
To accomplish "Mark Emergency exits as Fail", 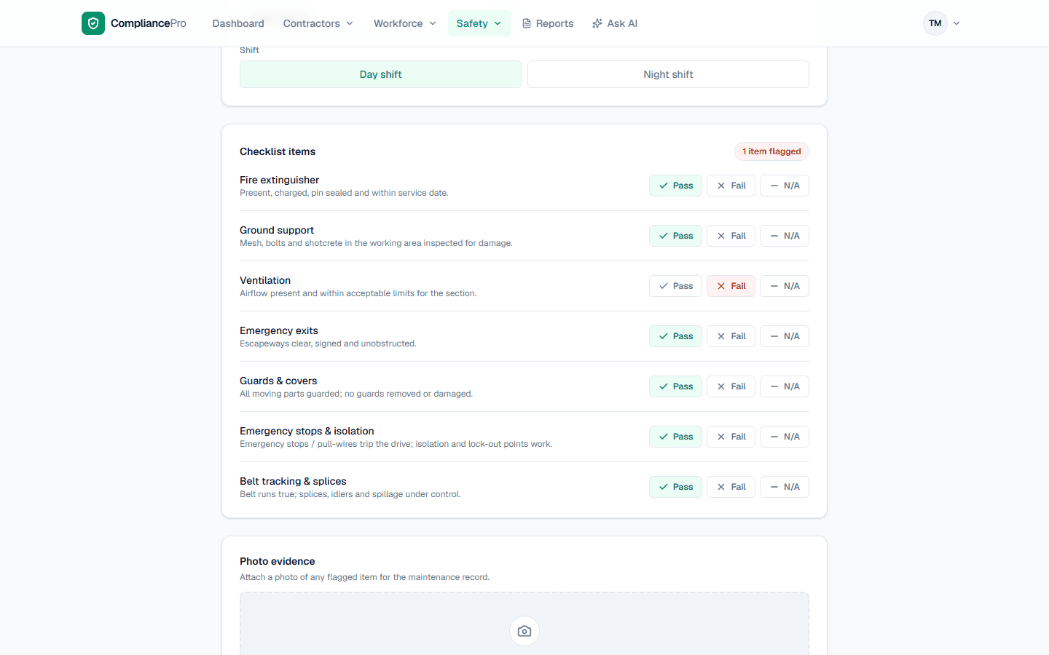I will tap(731, 336).
